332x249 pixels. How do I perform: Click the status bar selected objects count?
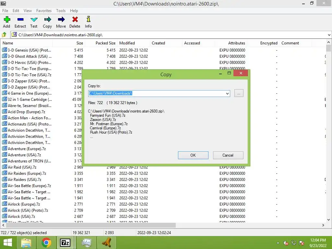[24, 232]
